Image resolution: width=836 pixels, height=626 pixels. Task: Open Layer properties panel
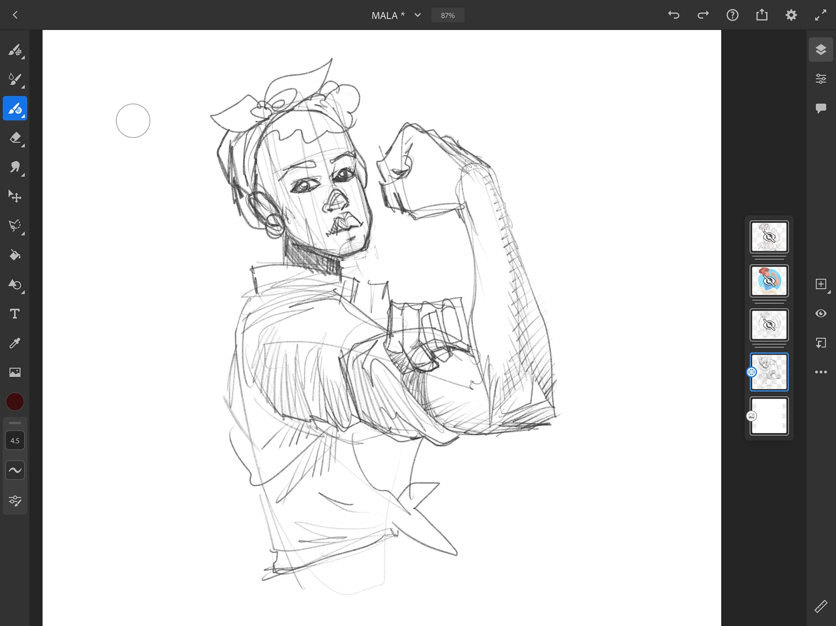pos(821,79)
